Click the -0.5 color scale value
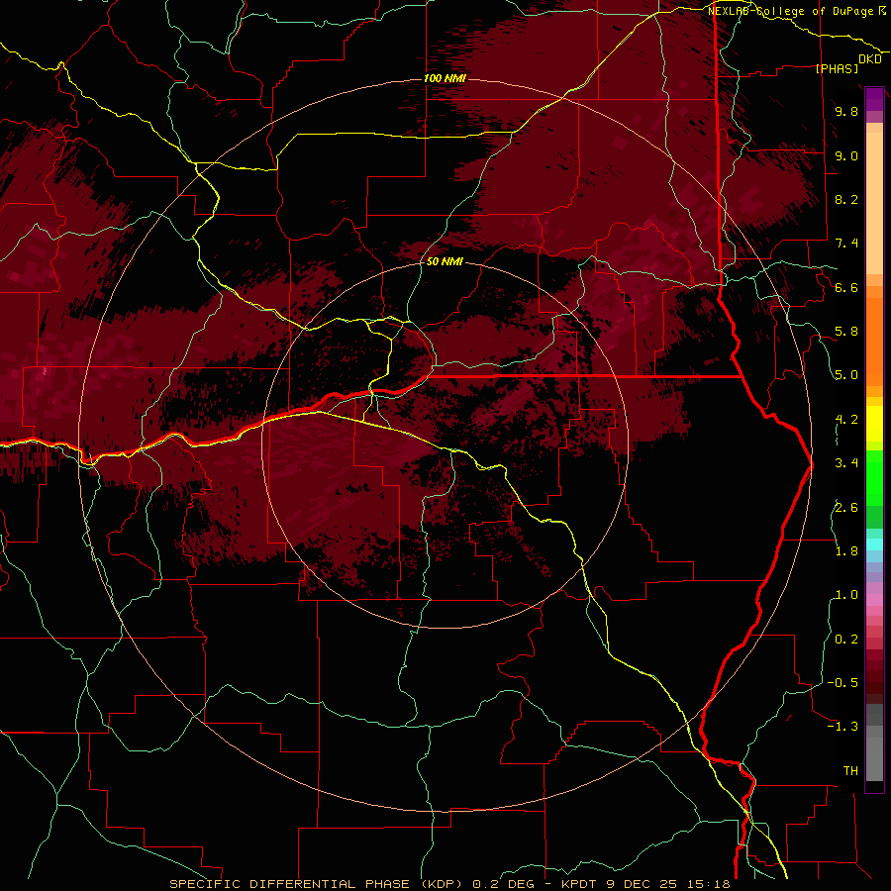891x891 pixels. click(842, 683)
